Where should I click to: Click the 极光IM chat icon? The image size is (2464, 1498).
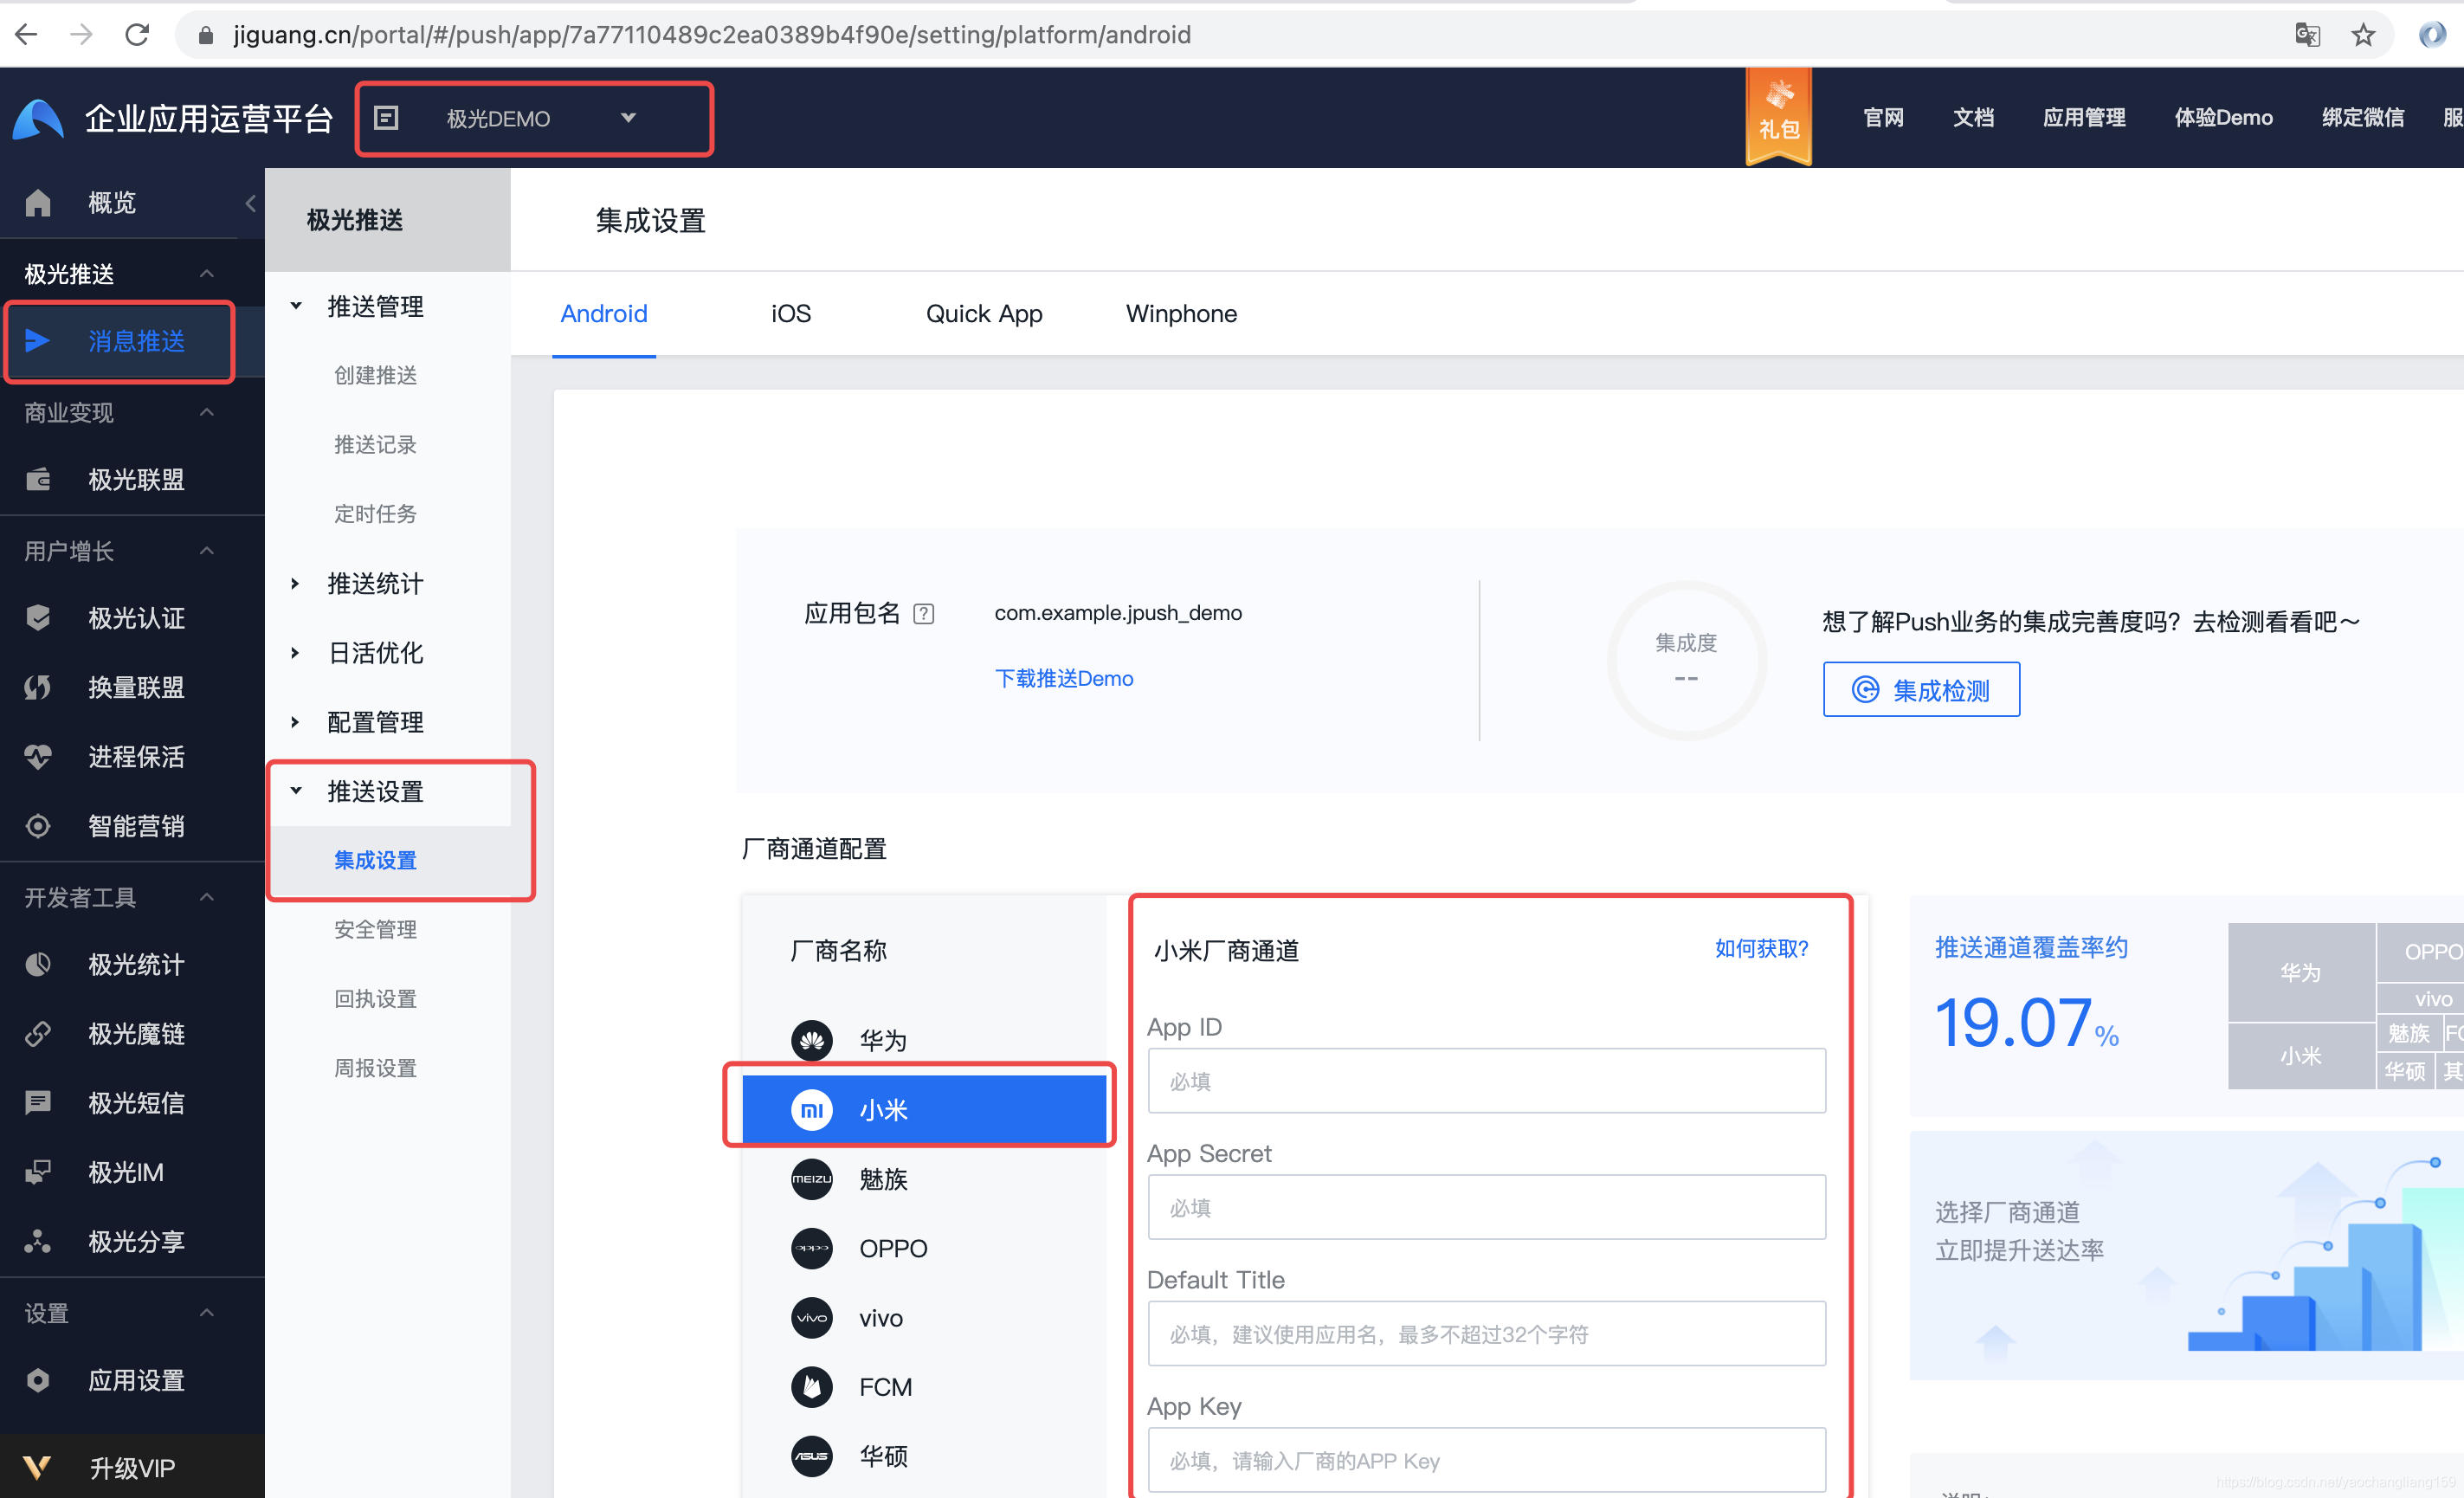click(38, 1172)
